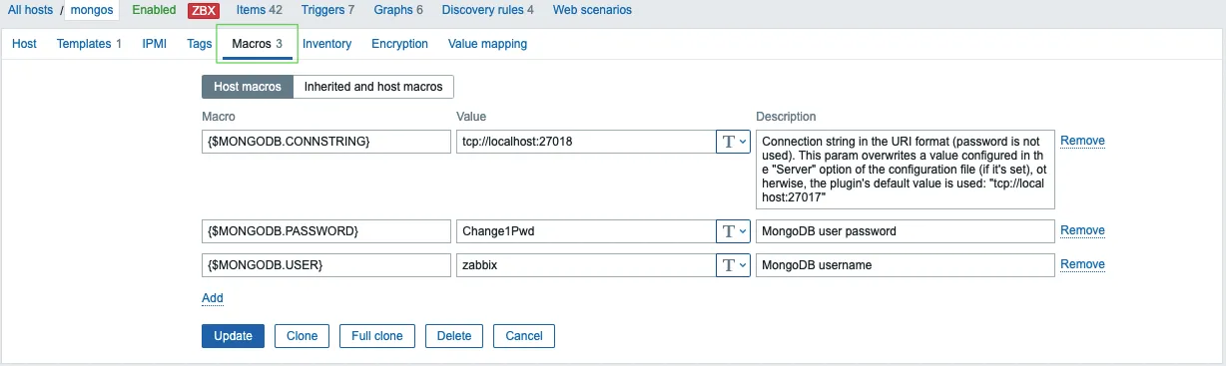Edit the connection string description textarea
The width and height of the screenshot is (1226, 366).
click(x=906, y=170)
